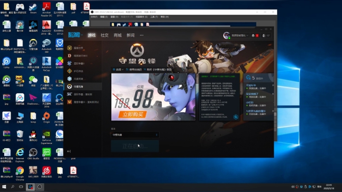This screenshot has width=342, height=192.
Task: Open the Google Chrome desktop shortcut
Action: click(x=20, y=173)
